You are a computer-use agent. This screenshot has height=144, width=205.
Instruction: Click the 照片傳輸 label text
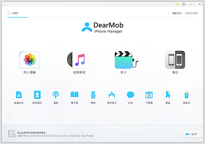click(x=29, y=72)
